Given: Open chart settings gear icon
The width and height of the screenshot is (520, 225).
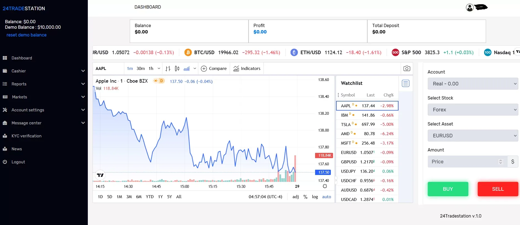Looking at the screenshot, I should (x=325, y=186).
